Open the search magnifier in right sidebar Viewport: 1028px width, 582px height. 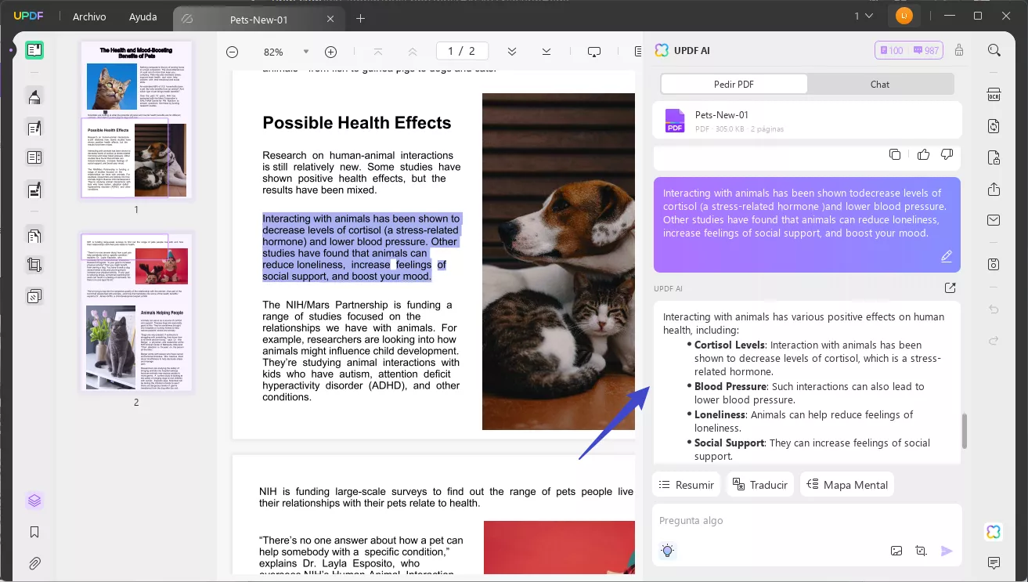click(x=994, y=50)
